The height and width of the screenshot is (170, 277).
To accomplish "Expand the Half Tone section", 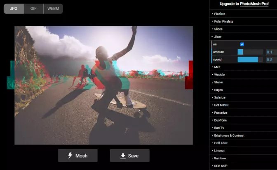I will tap(243, 143).
